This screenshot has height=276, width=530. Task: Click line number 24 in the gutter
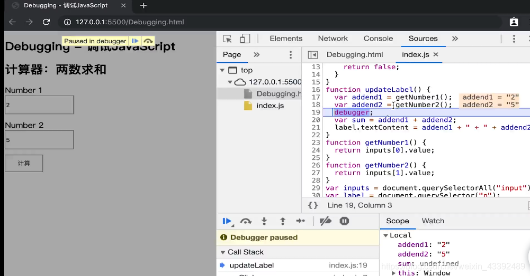coord(316,150)
